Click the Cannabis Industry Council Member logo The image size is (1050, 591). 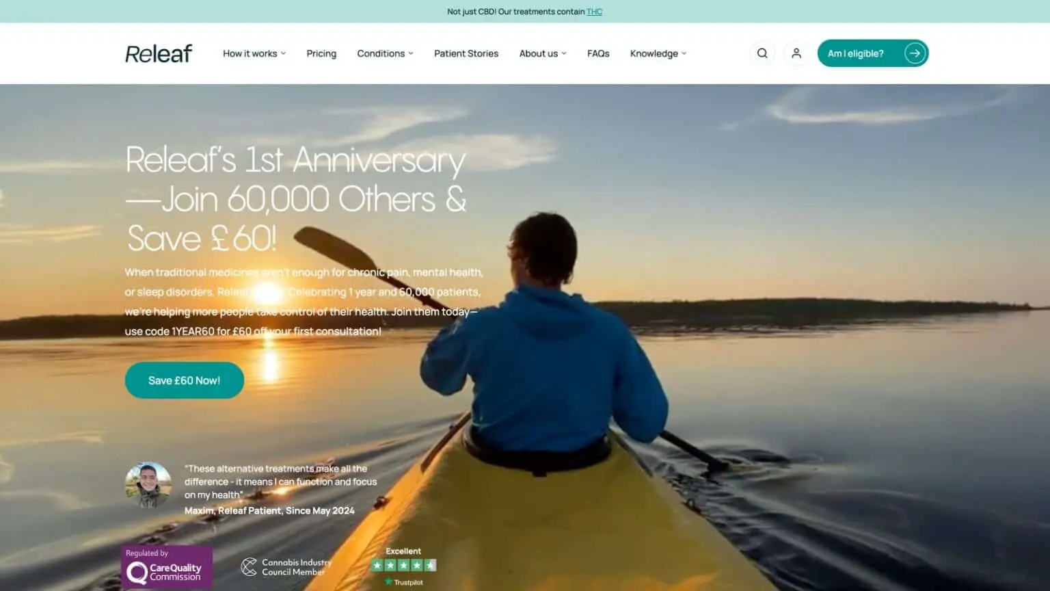click(286, 567)
